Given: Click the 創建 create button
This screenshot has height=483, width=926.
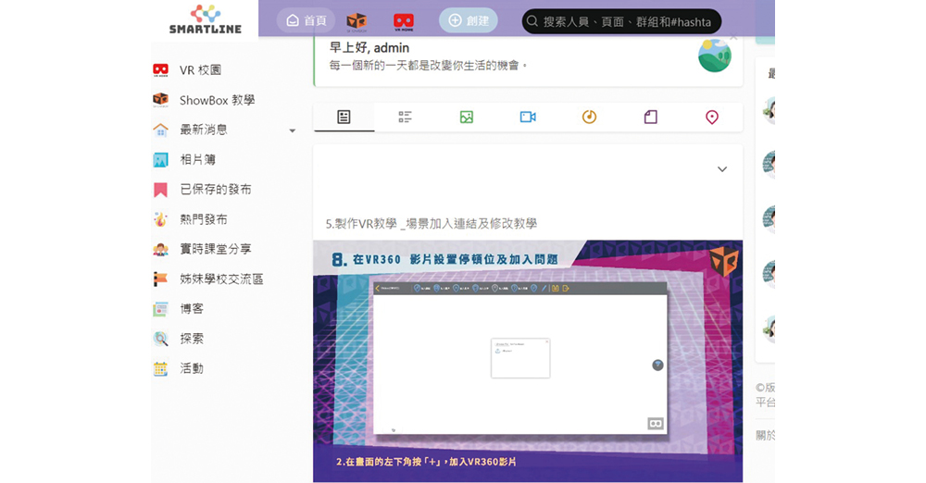Looking at the screenshot, I should pyautogui.click(x=469, y=20).
